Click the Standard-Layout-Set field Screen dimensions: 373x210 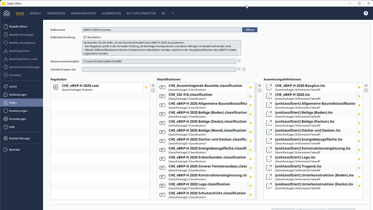(159, 69)
